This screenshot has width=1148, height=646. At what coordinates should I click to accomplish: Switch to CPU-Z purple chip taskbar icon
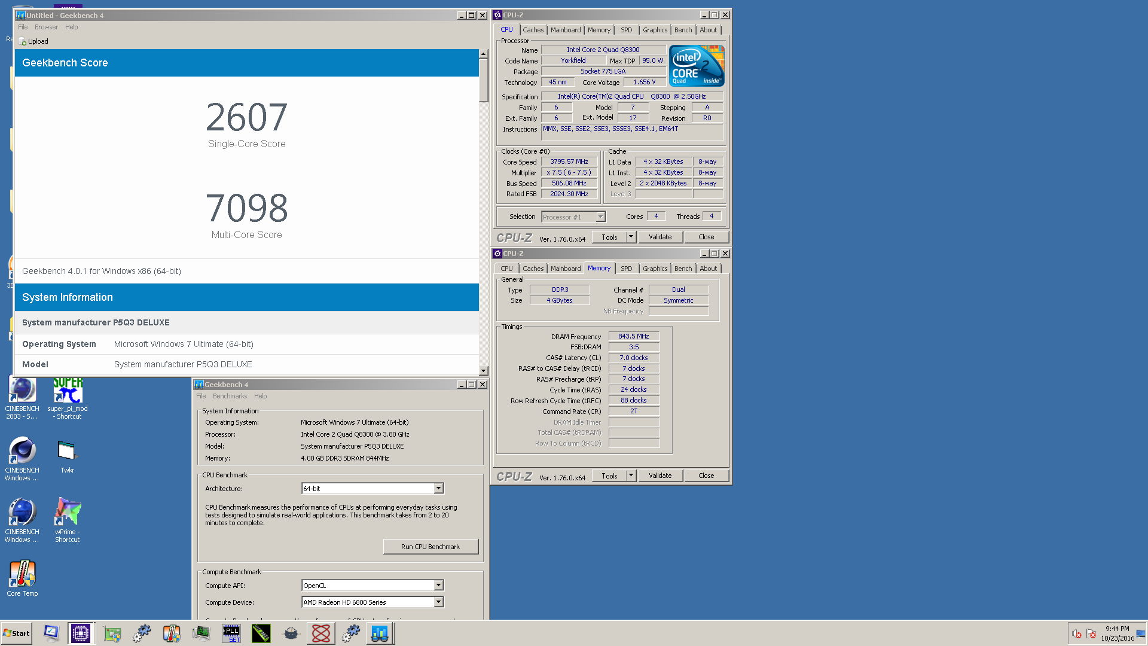pos(80,633)
